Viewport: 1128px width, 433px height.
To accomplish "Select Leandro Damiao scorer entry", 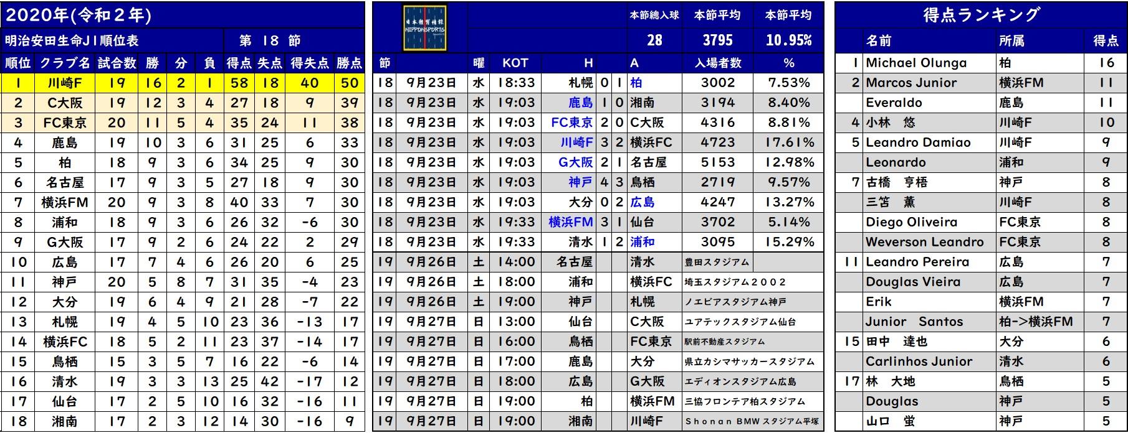I will pyautogui.click(x=918, y=142).
